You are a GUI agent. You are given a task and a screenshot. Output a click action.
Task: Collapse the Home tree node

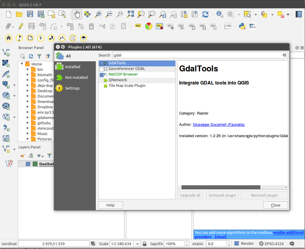(x=22, y=64)
